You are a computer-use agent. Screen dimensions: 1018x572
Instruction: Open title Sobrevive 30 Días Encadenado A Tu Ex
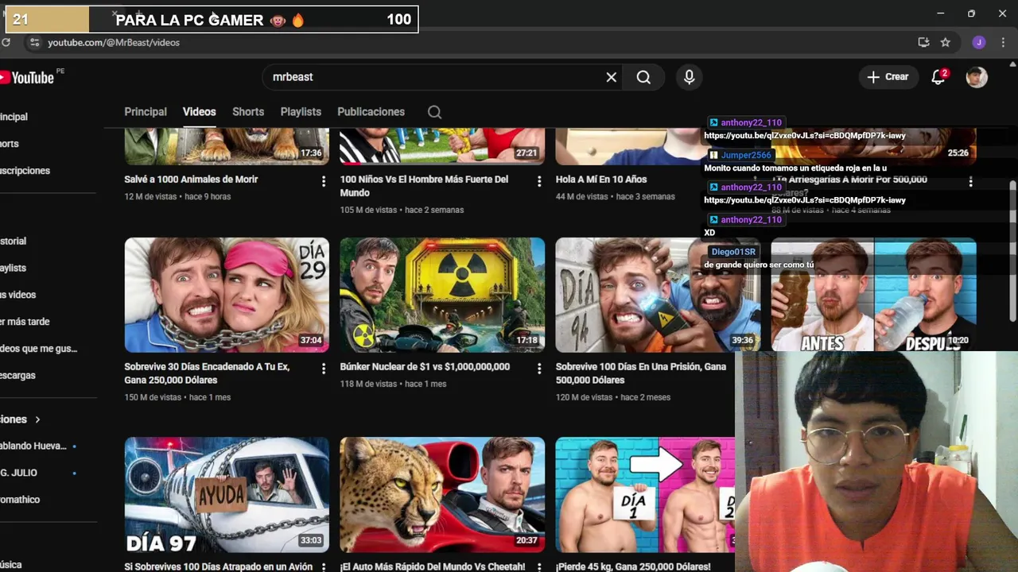(x=207, y=373)
